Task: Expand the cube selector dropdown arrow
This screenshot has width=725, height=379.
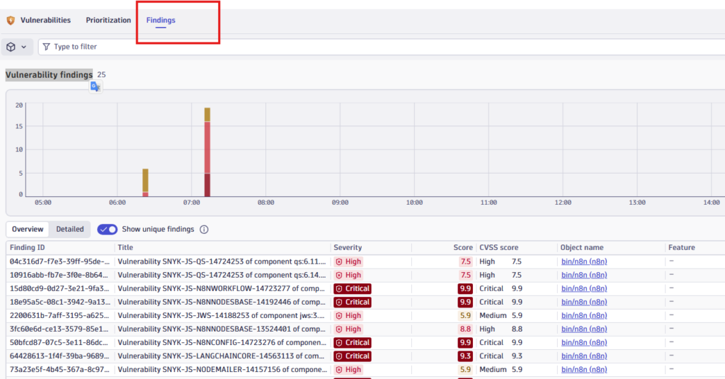Action: click(24, 47)
